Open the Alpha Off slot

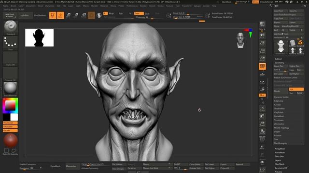point(11,59)
